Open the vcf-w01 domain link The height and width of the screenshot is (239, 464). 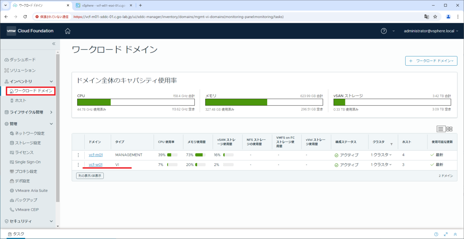coord(96,165)
